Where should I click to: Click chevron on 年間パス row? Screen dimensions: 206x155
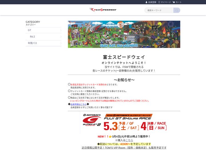tap(61, 43)
